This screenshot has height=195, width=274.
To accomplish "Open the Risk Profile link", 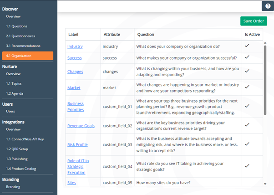I will (x=77, y=144).
